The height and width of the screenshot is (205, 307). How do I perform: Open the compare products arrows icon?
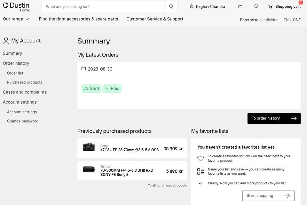coord(240,6)
